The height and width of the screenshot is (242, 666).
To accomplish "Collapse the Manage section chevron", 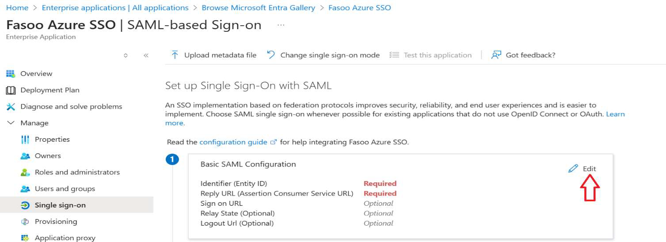I will pos(11,123).
